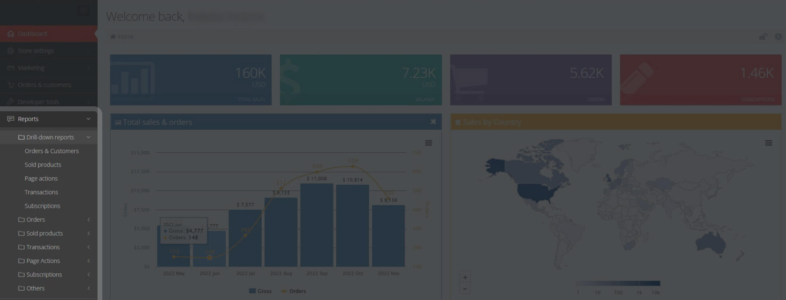Open the dashboard settings gear icon

point(778,37)
